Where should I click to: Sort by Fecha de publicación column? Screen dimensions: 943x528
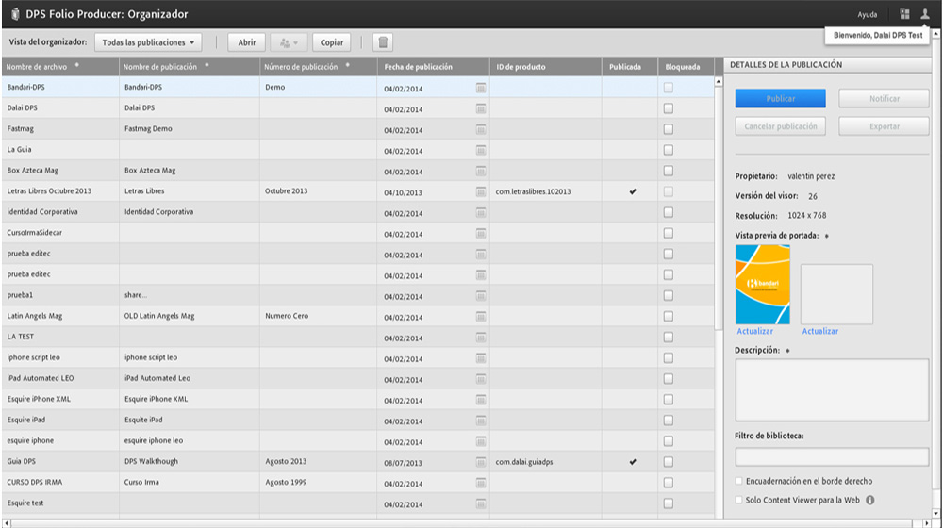419,67
